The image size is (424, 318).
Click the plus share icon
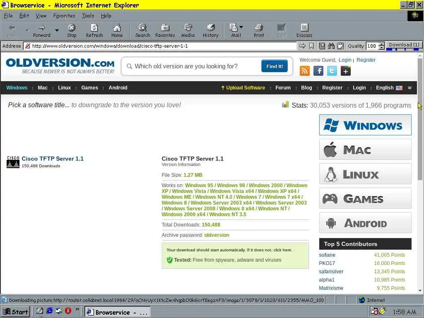(346, 71)
